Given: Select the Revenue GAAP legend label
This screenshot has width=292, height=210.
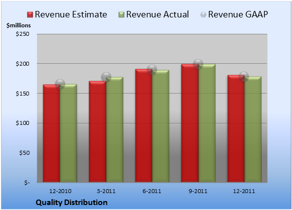Looking at the screenshot, I should coord(238,14).
